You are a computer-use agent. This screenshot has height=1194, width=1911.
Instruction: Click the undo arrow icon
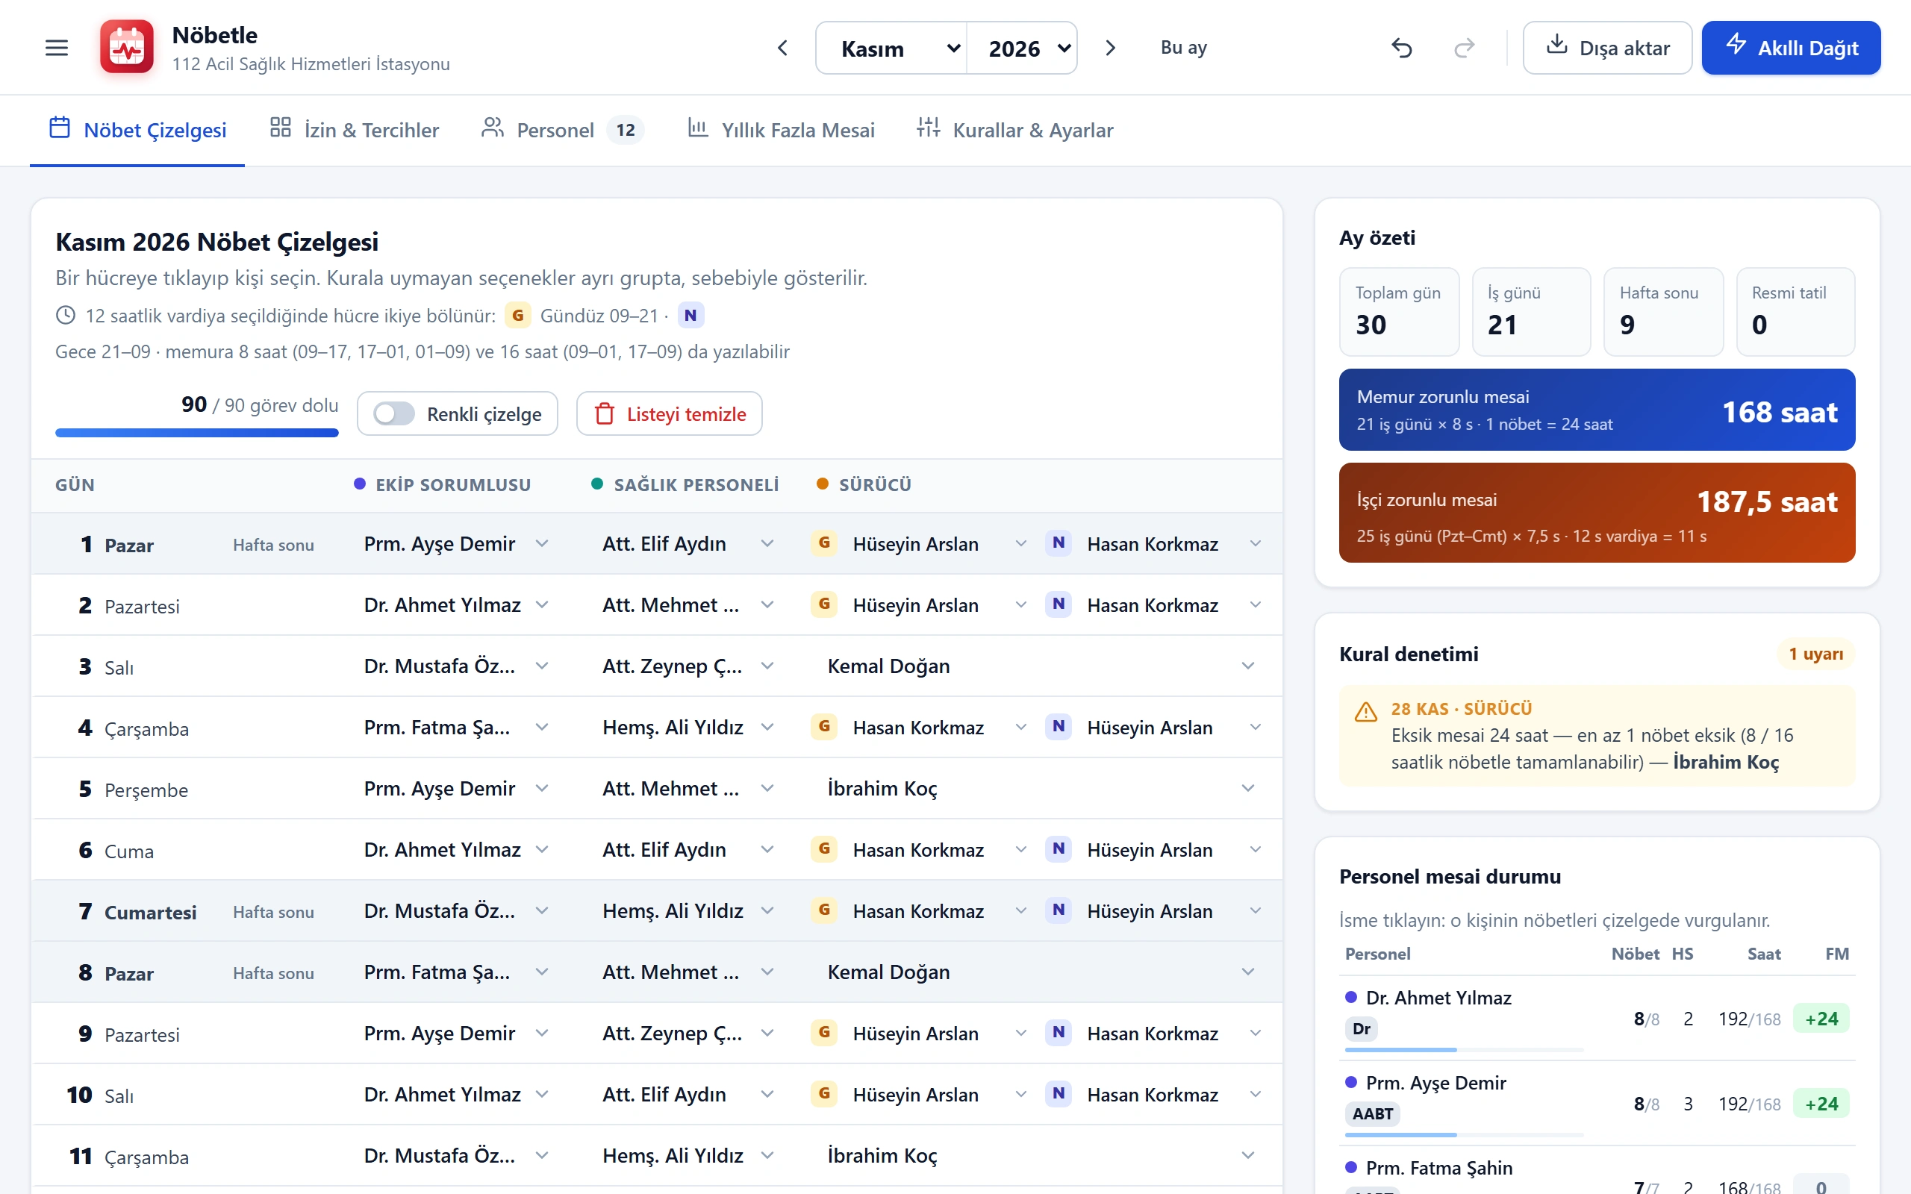coord(1402,49)
